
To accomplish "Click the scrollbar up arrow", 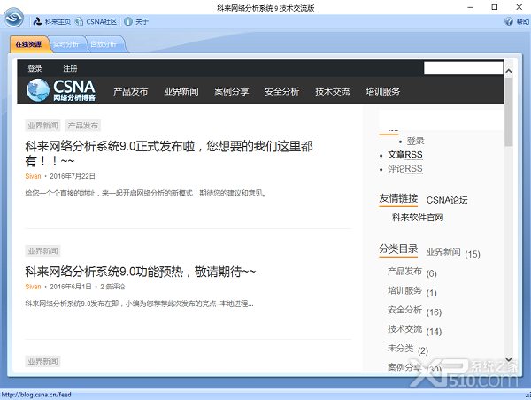I will (508, 71).
